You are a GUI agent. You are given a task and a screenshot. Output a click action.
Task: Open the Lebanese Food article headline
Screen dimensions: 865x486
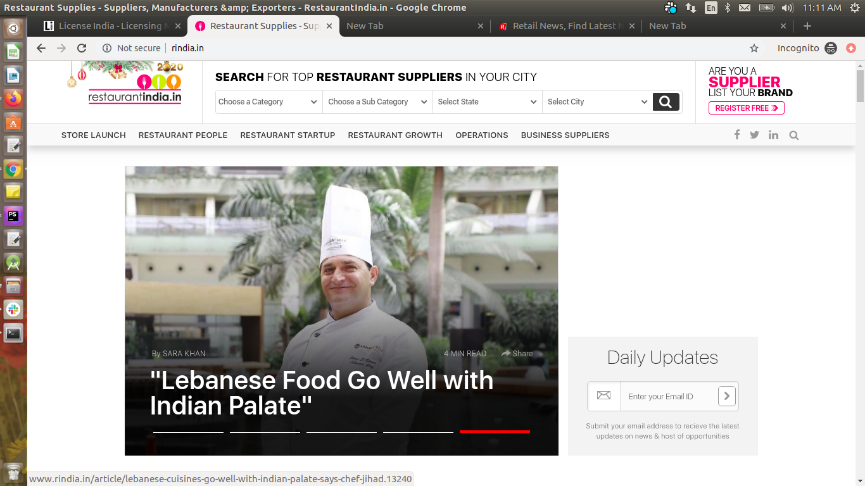coord(321,392)
